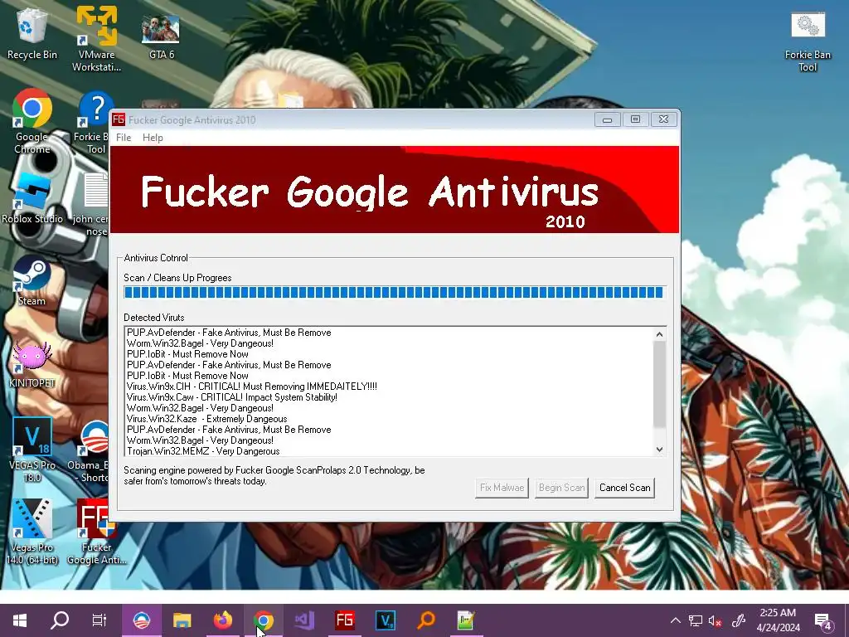Open the notification center icon
The image size is (849, 637).
(x=822, y=621)
